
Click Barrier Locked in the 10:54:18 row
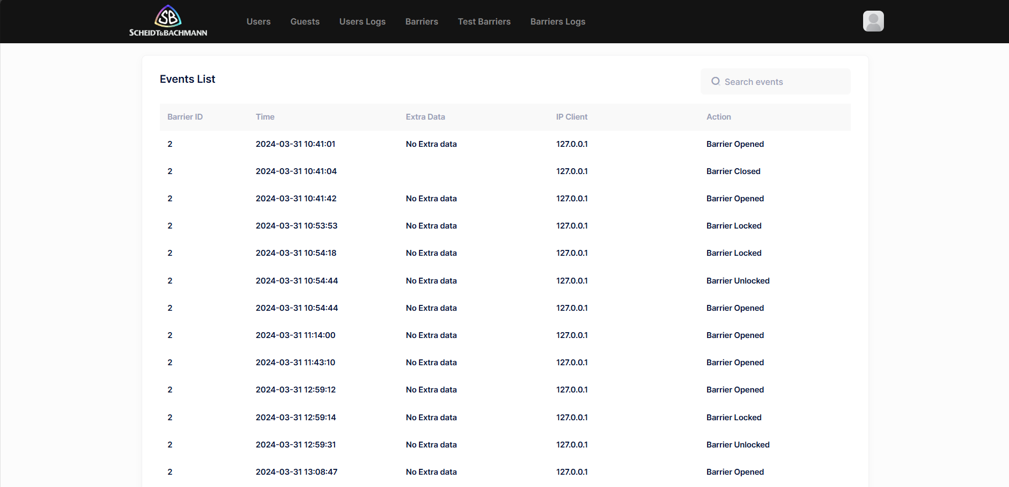734,253
